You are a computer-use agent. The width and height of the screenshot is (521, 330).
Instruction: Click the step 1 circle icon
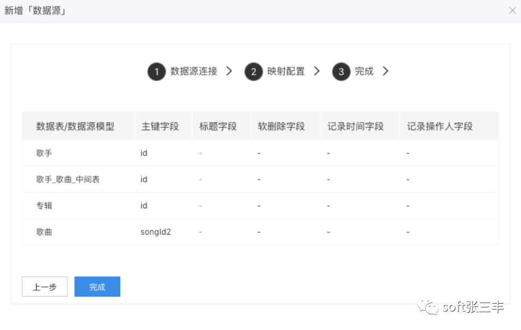point(156,72)
